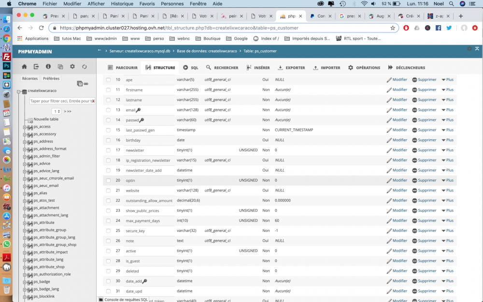Viewport: 483px width, 302px height.
Task: Click the page settings gear at top right
Action: (469, 49)
